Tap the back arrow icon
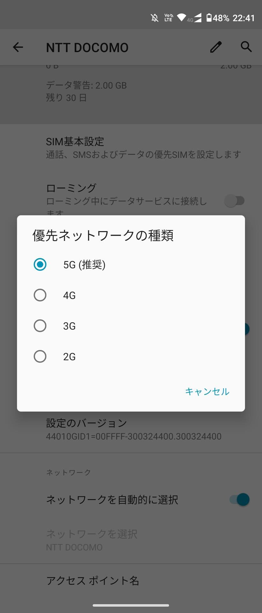 [x=18, y=47]
